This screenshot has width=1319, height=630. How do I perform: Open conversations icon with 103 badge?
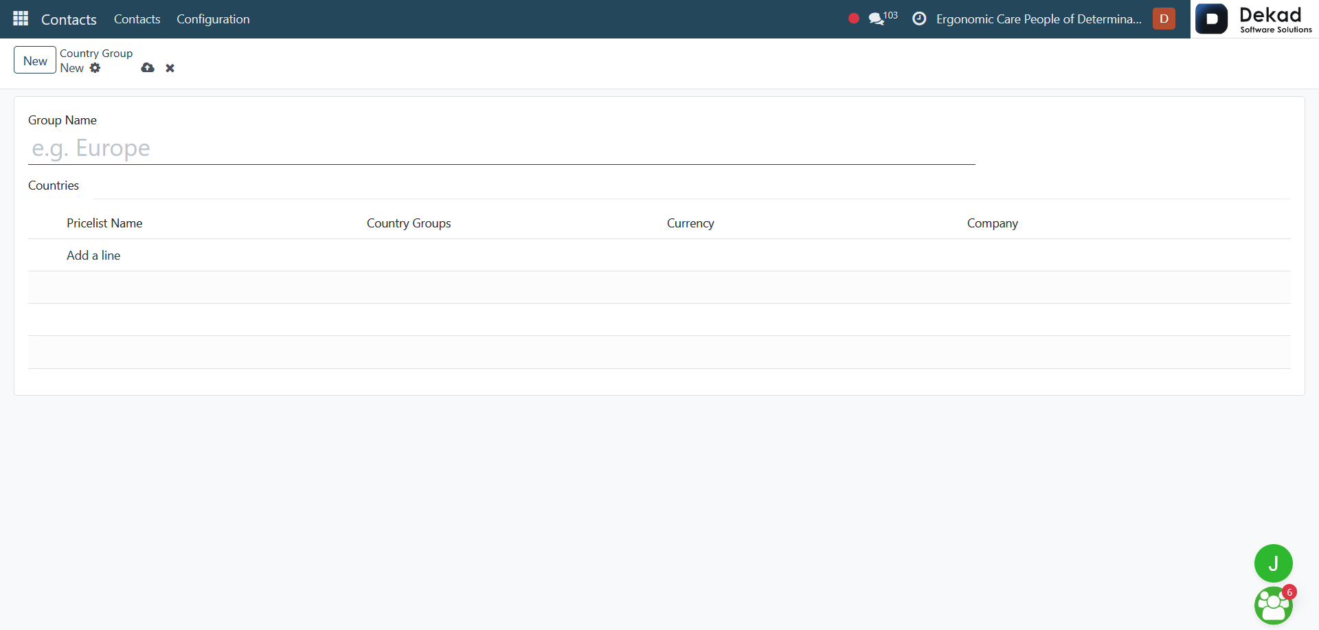click(x=883, y=18)
